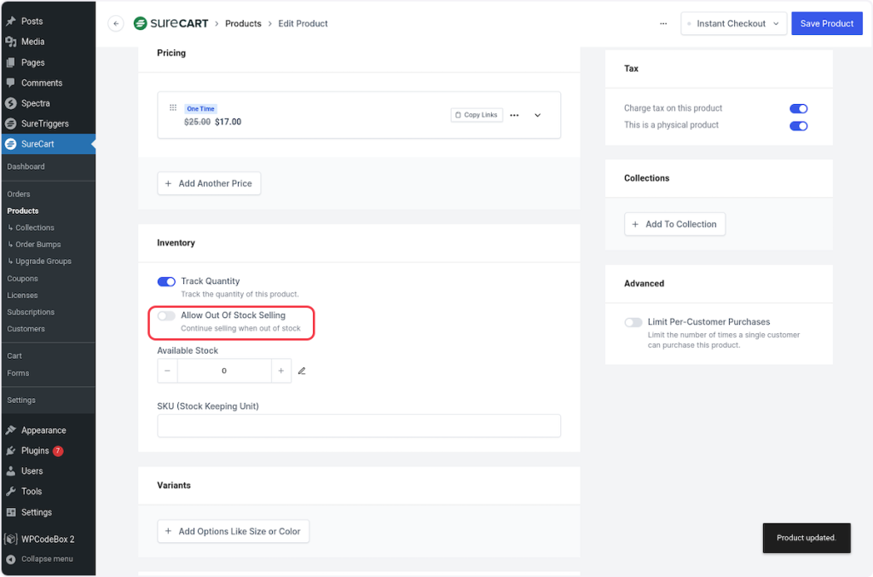
Task: Open the three-dot menu on price row
Action: click(x=514, y=115)
